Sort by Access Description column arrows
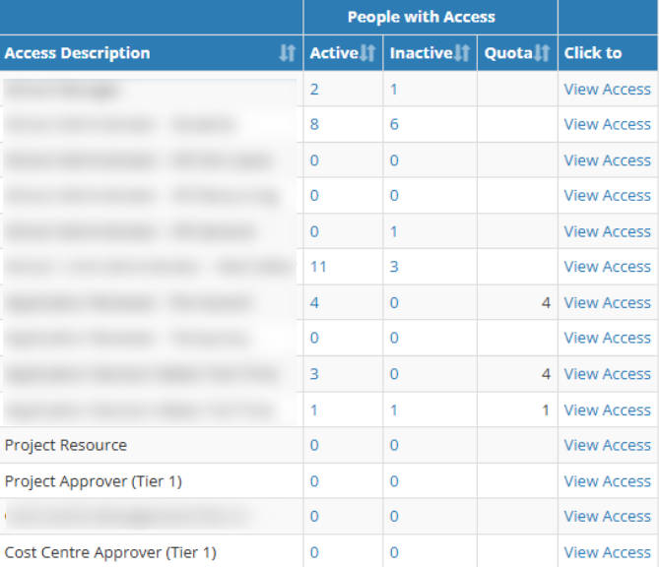This screenshot has width=659, height=567. click(287, 53)
